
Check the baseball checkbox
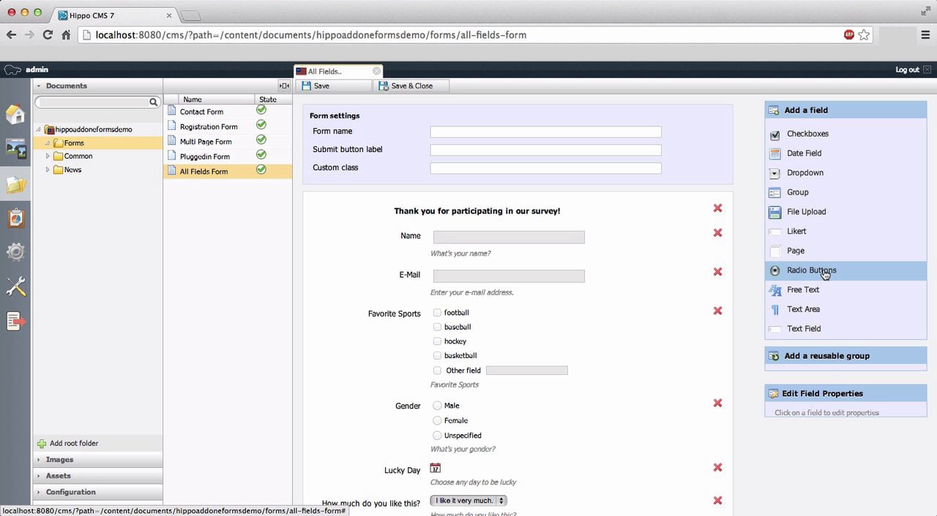pyautogui.click(x=437, y=327)
